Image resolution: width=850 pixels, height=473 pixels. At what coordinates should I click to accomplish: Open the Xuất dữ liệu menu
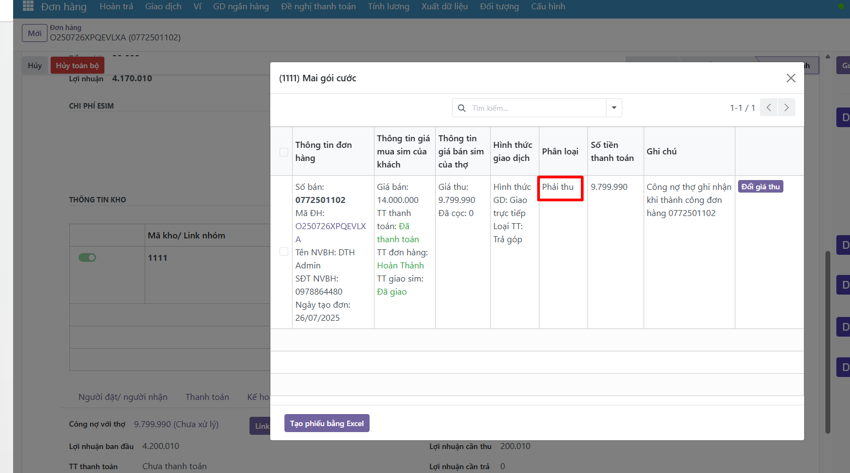coord(444,7)
